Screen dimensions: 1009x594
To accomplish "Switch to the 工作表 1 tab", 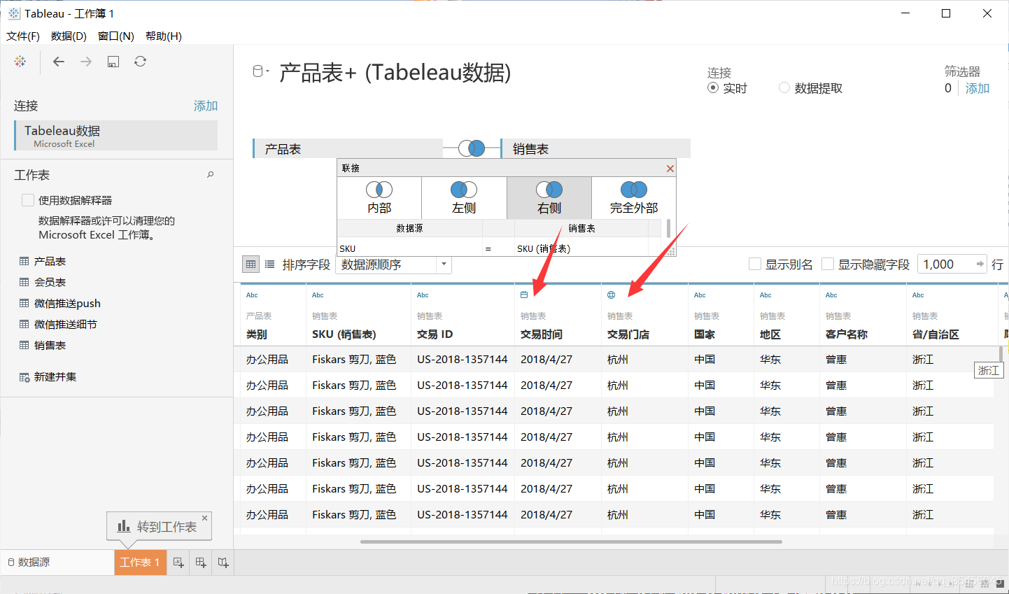I will coord(140,563).
